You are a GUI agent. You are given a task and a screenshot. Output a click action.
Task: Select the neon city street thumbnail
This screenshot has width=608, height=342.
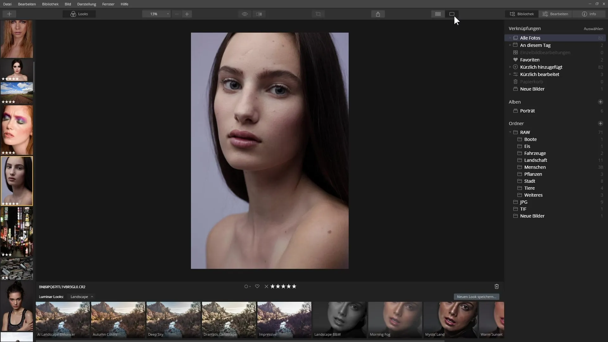coord(17,232)
